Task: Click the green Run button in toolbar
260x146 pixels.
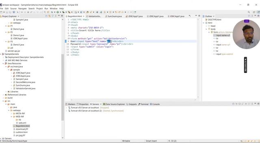Action: (x=58, y=12)
